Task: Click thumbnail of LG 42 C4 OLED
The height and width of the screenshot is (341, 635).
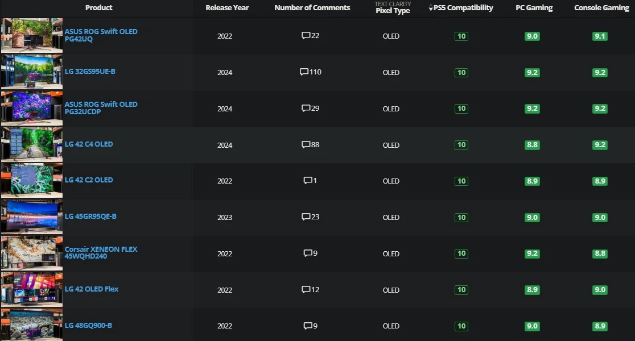Action: point(32,144)
